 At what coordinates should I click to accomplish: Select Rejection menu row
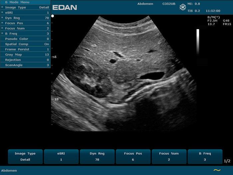pyautogui.click(x=25, y=60)
